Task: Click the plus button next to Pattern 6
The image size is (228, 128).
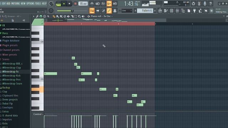Action: (x=155, y=11)
